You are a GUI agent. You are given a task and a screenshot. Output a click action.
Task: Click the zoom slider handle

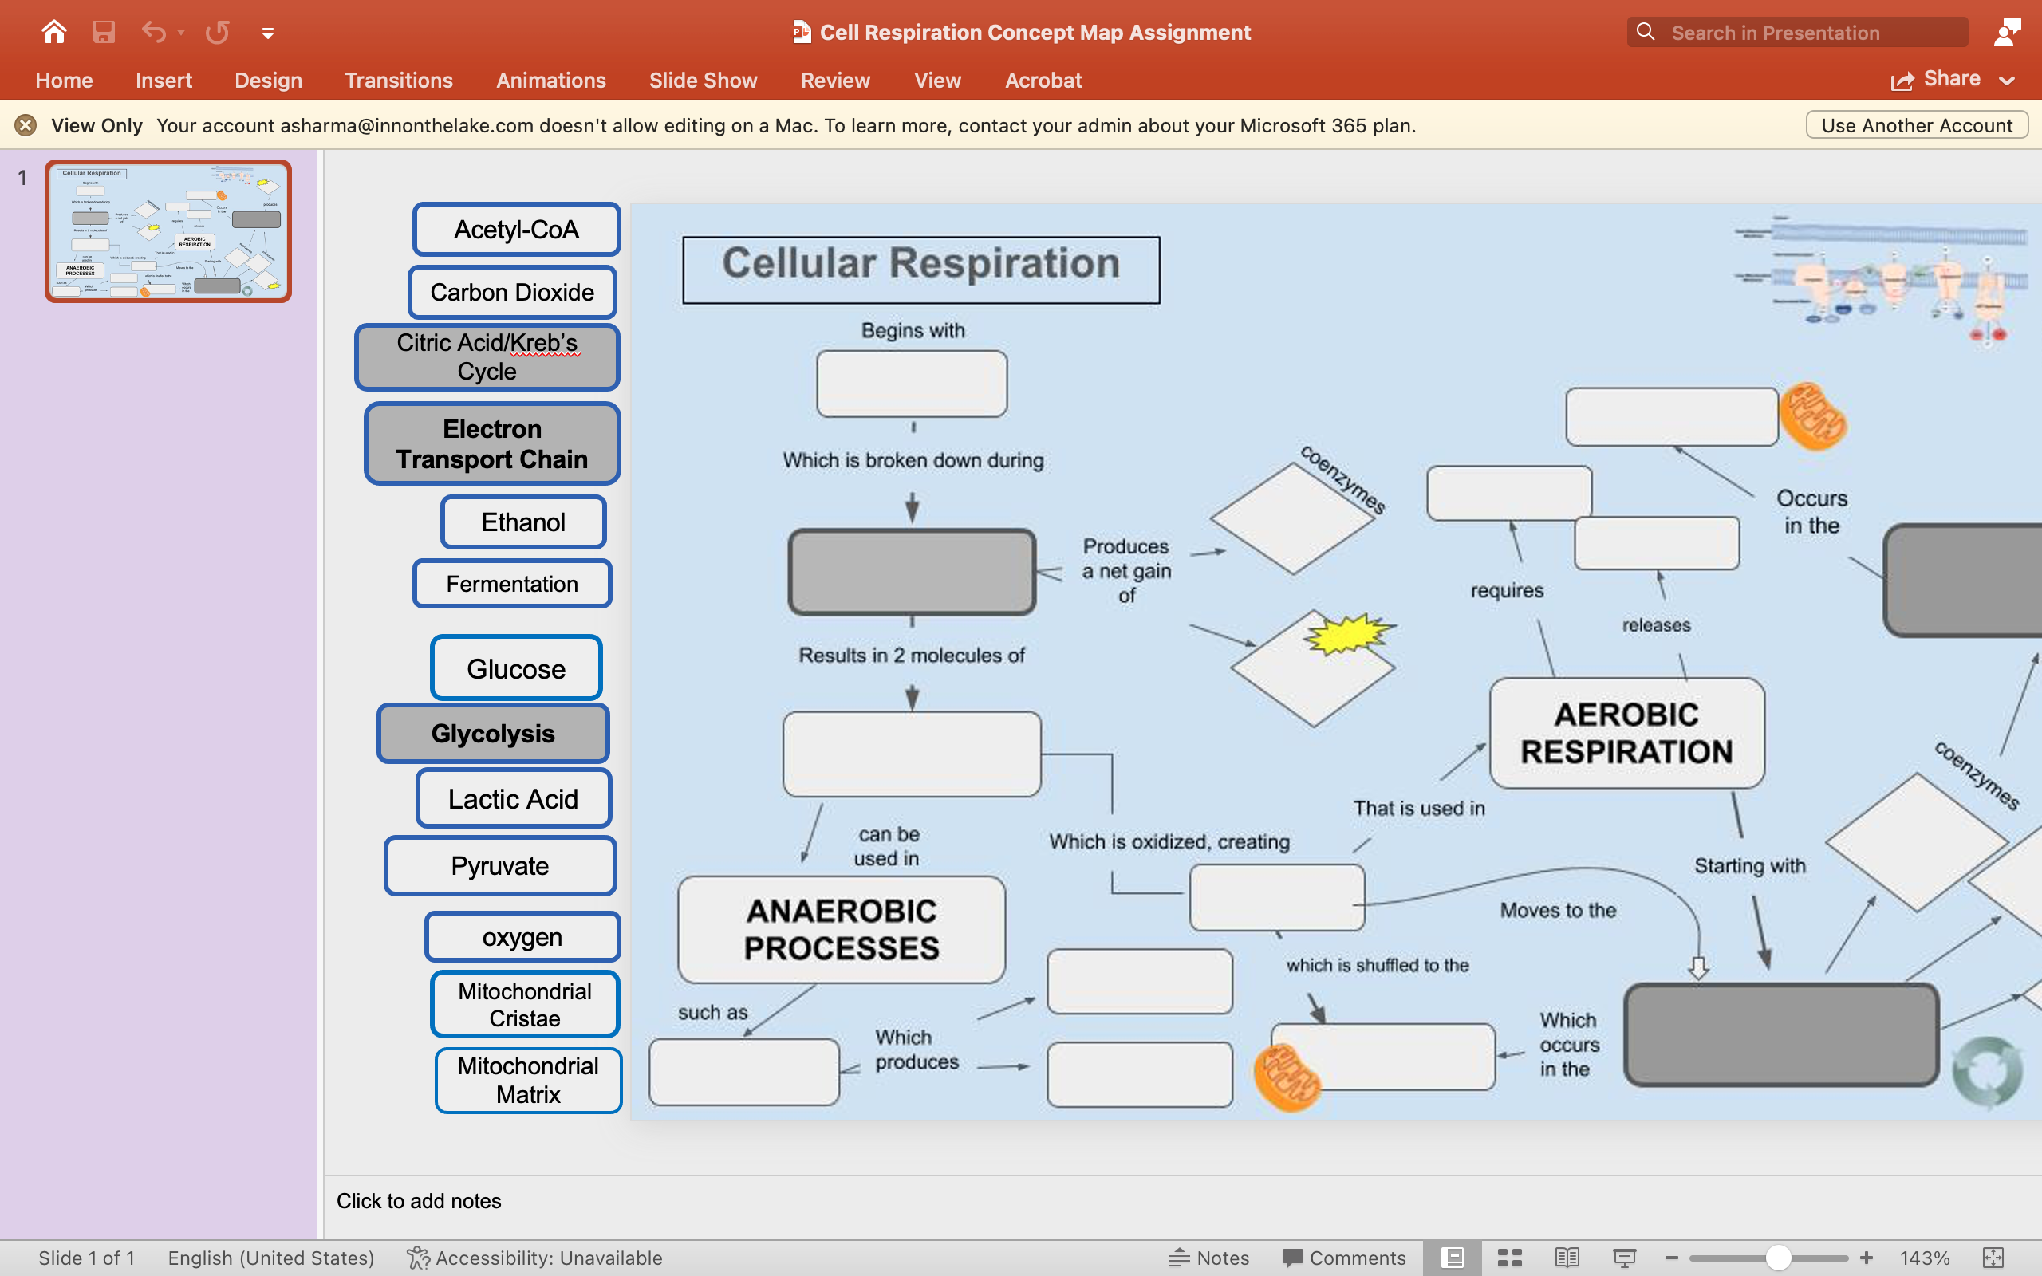click(1778, 1258)
